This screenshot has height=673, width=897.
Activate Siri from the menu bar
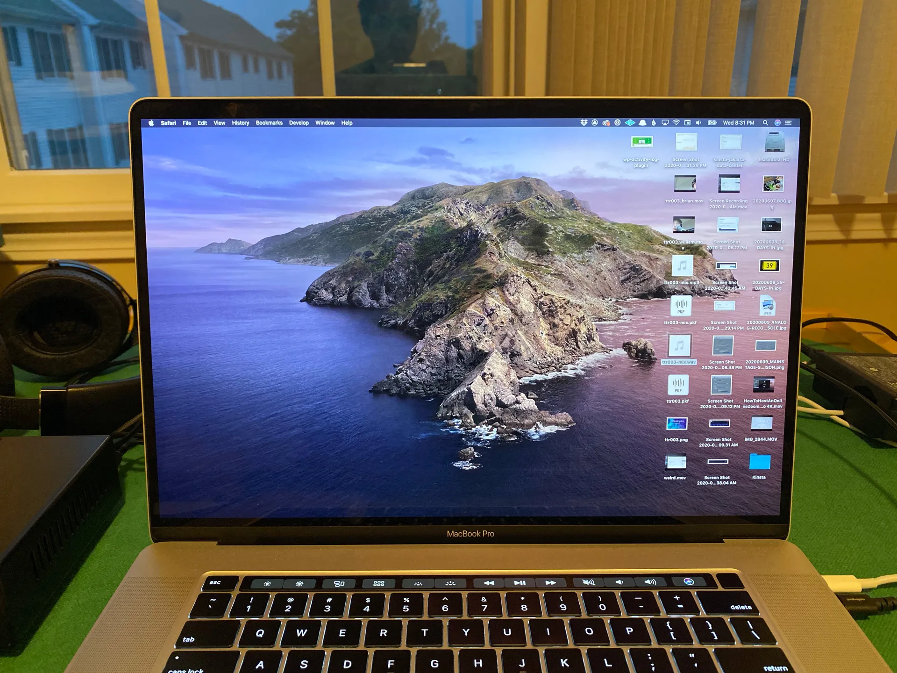(x=777, y=122)
